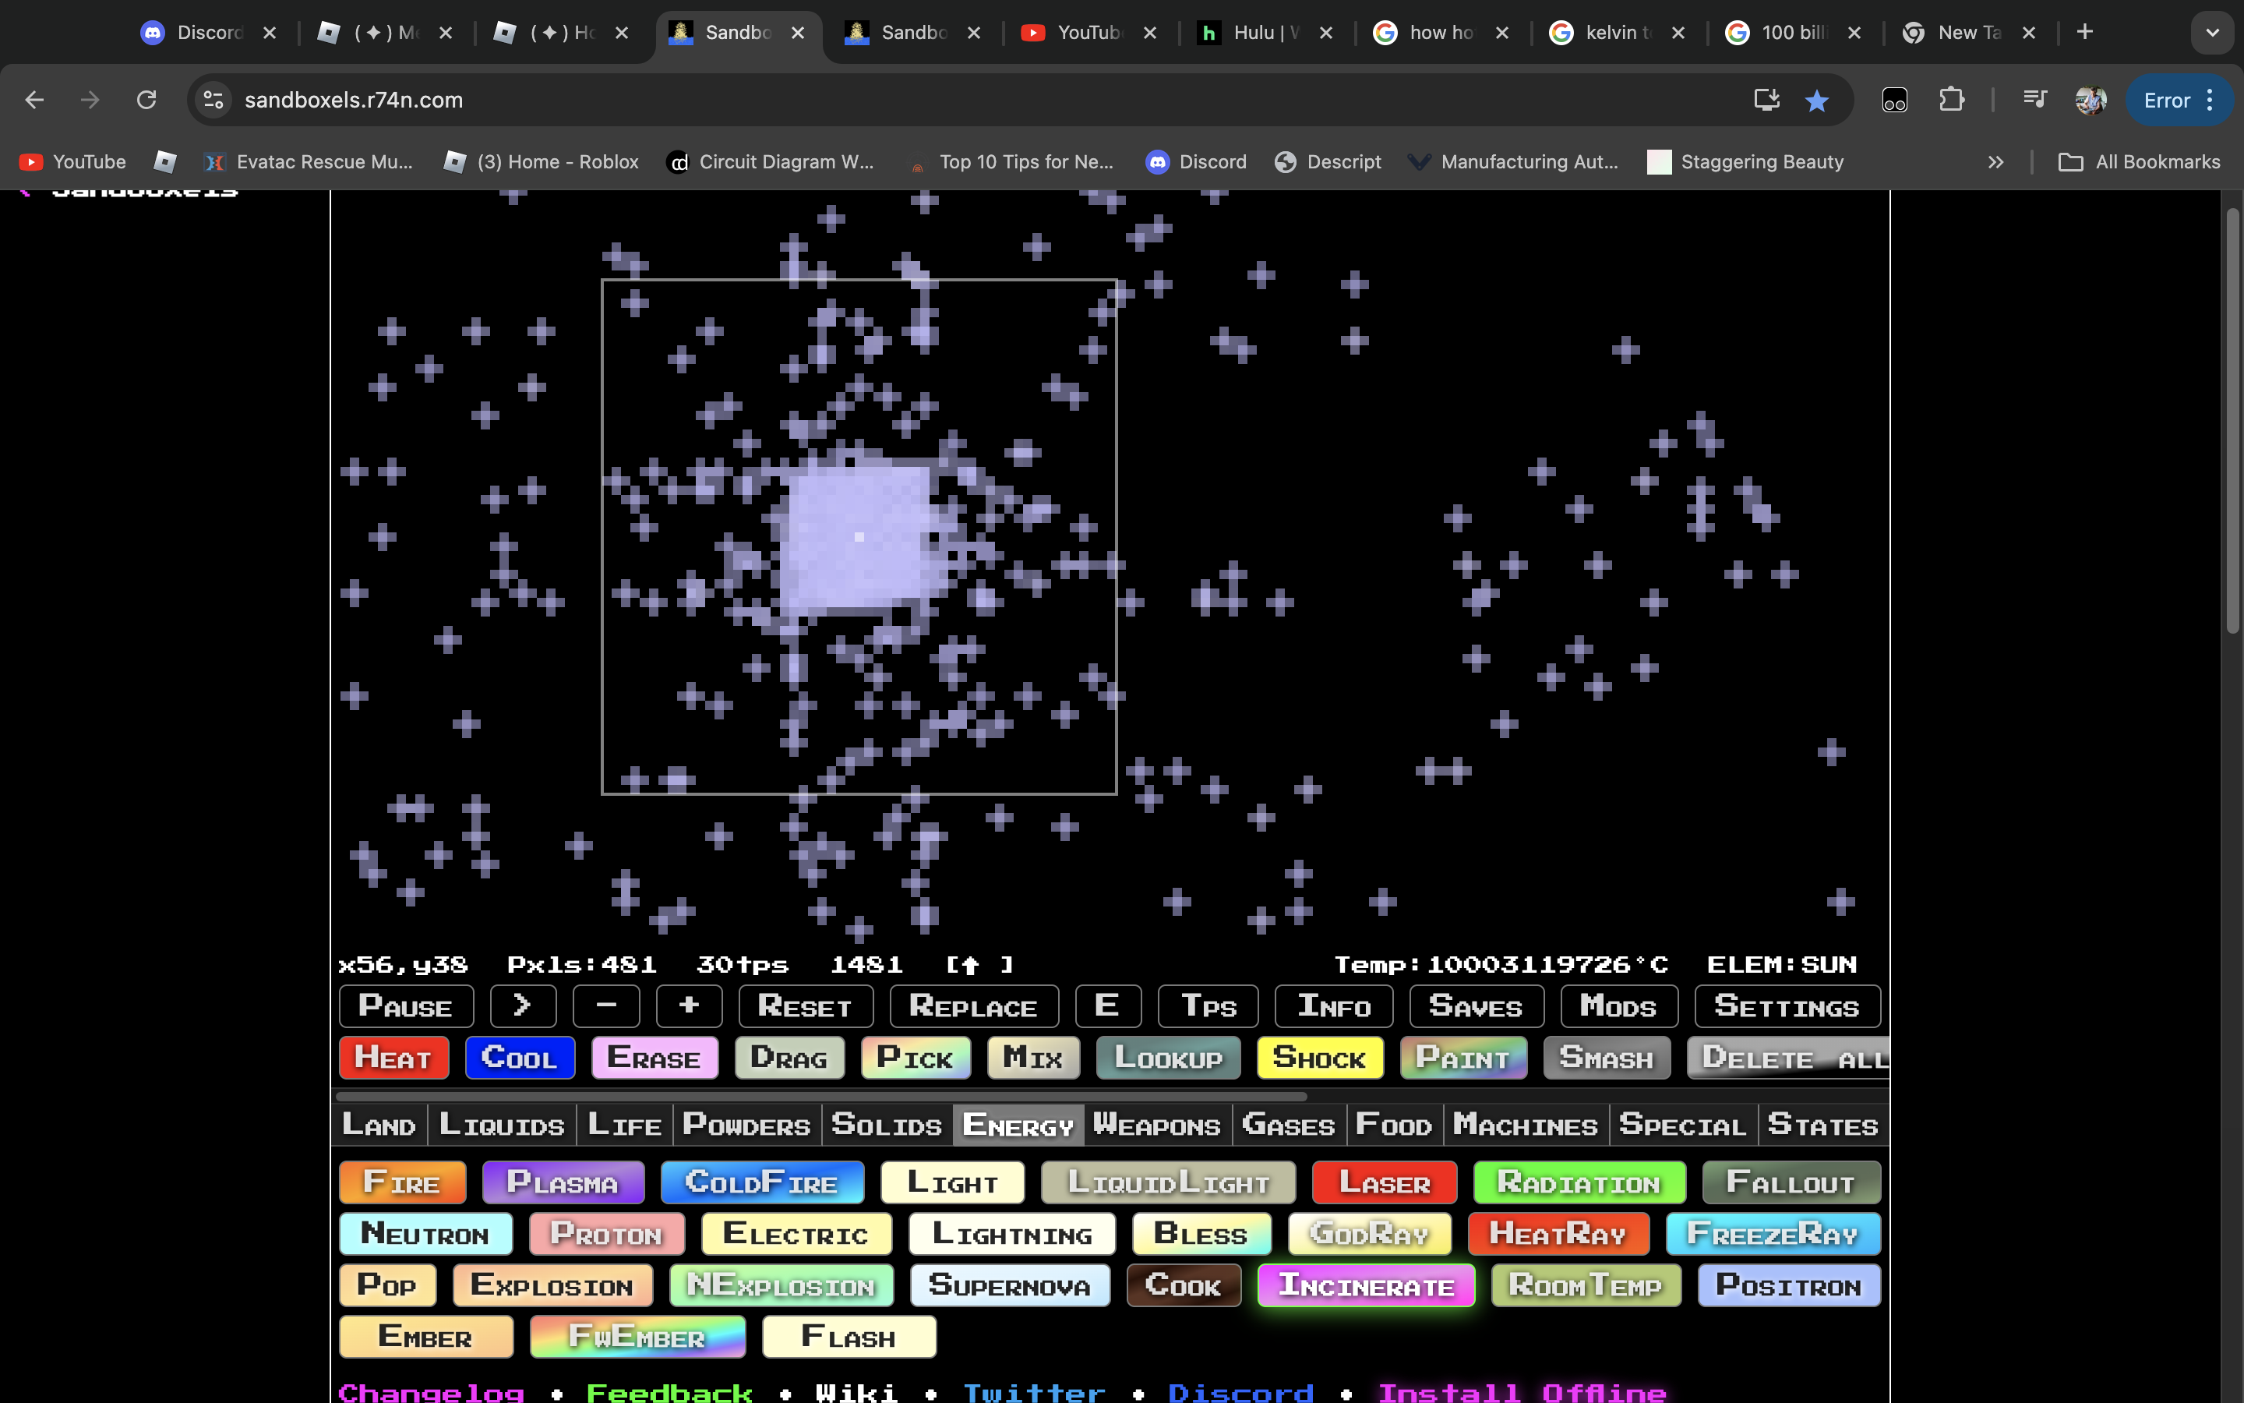The width and height of the screenshot is (2244, 1403).
Task: Open the media controls icon in the toolbar
Action: pos(2034,99)
